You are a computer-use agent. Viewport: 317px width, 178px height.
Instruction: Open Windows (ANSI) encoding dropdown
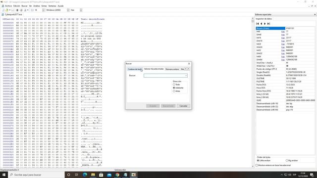click(x=68, y=10)
